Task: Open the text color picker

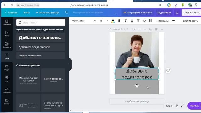Action: pyautogui.click(x=113, y=21)
